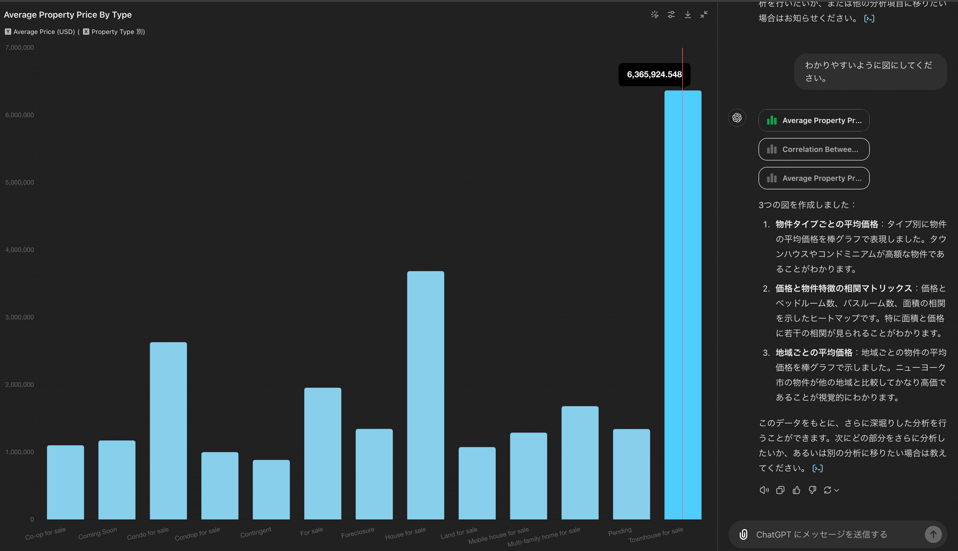Collapse the expanded chart view
The width and height of the screenshot is (958, 551).
coord(704,14)
